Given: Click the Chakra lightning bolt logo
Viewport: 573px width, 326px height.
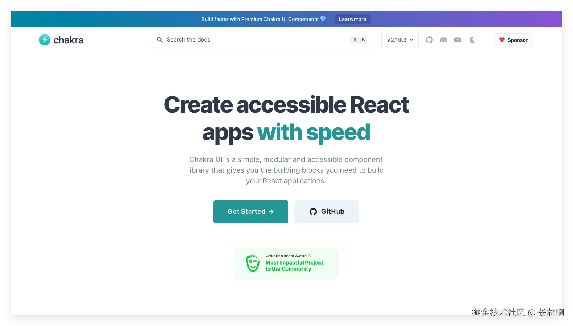Looking at the screenshot, I should point(45,40).
